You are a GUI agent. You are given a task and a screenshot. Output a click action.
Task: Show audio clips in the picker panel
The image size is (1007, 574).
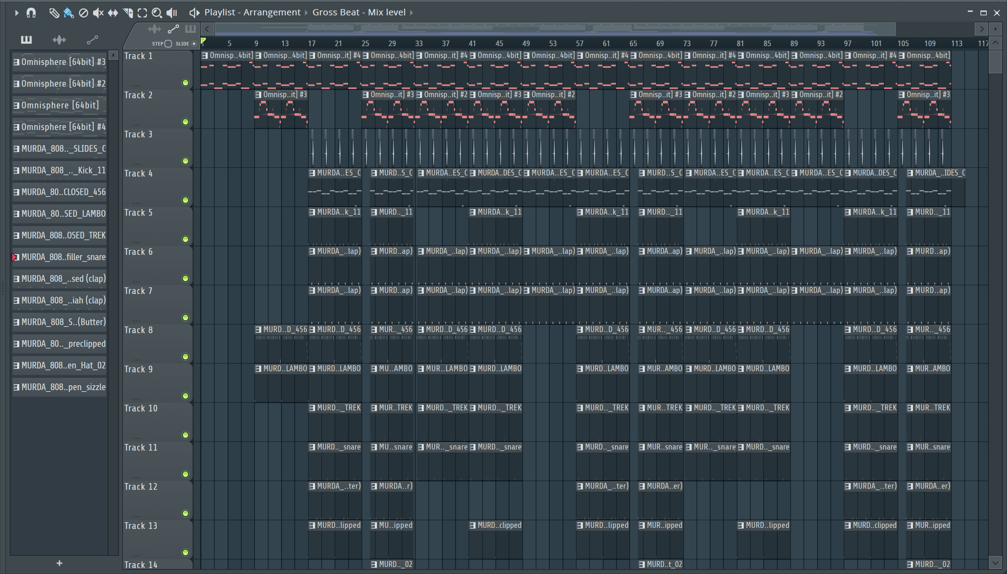point(59,40)
